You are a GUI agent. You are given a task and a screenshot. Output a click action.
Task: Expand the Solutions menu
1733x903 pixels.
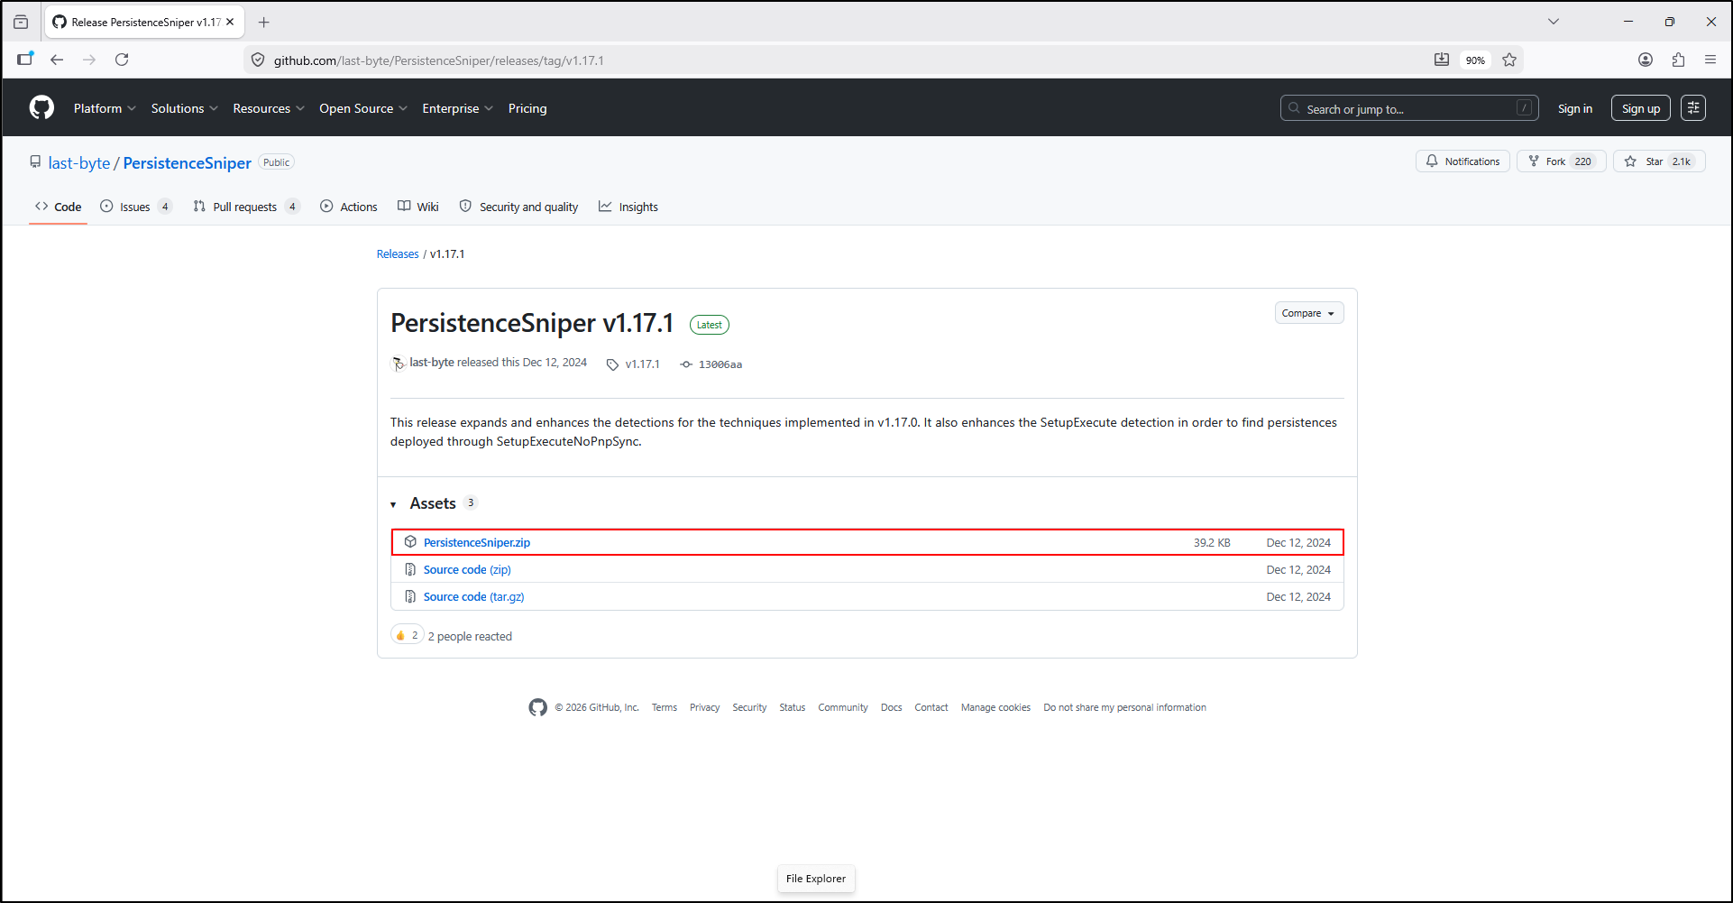184,108
